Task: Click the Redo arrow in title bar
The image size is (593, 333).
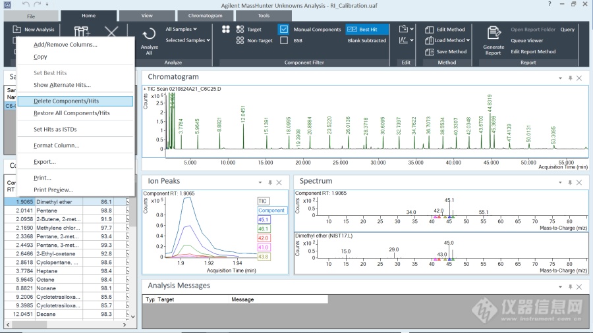Action: click(x=37, y=5)
